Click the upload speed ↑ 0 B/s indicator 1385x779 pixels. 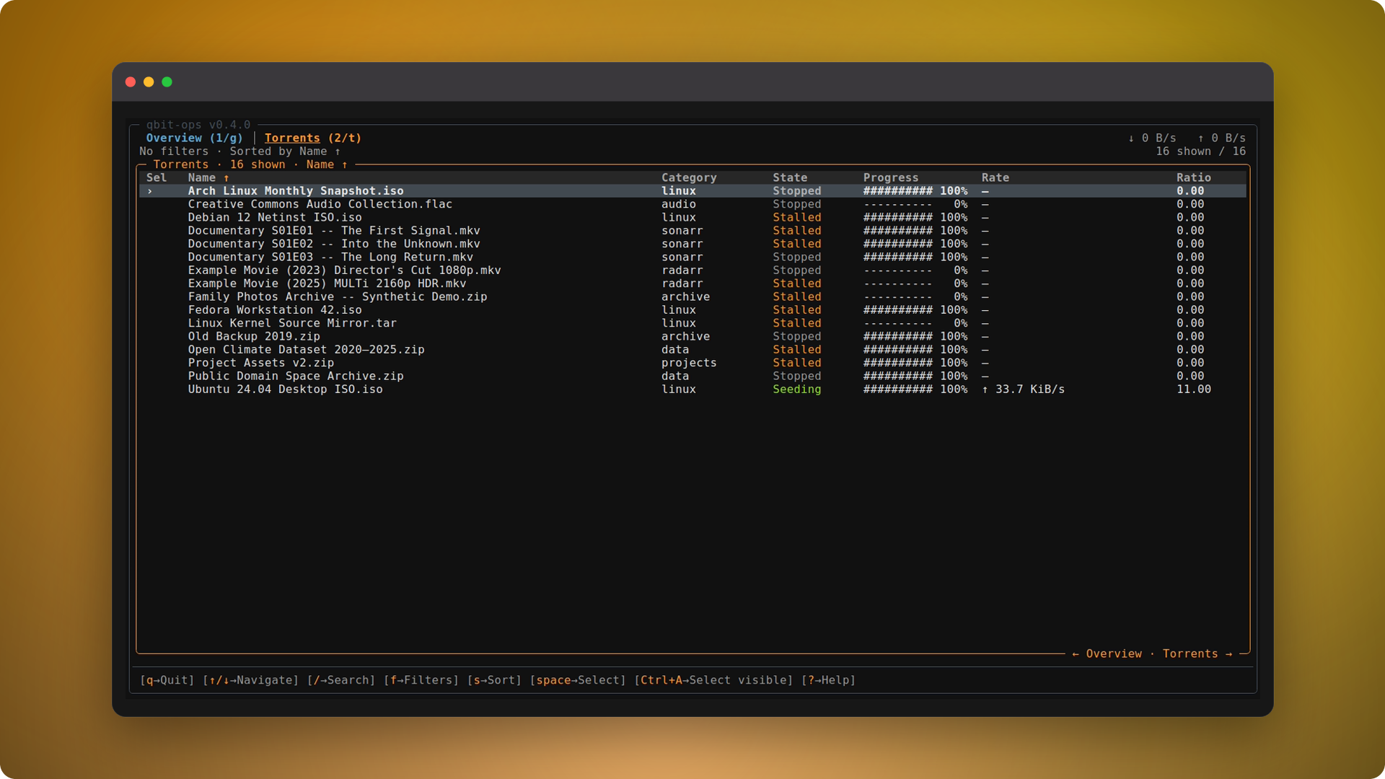(1222, 138)
